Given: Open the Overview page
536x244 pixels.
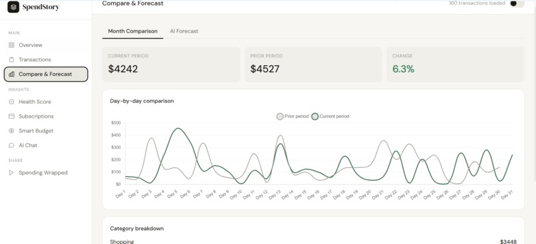Looking at the screenshot, I should pyautogui.click(x=46, y=45).
